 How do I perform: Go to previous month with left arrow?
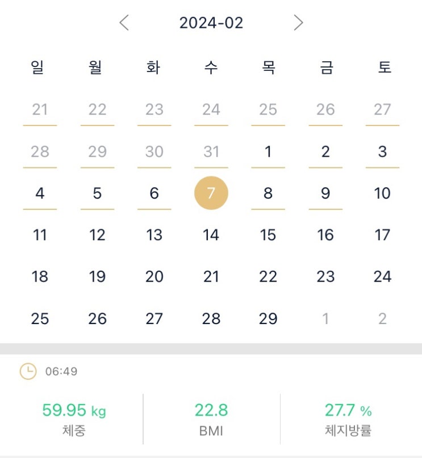pos(124,23)
